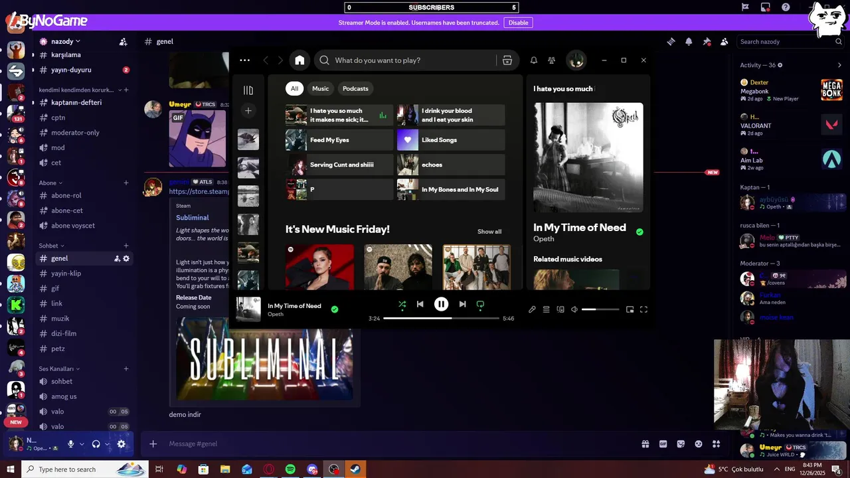Open Liked Songs shortcut
The image size is (850, 478).
pos(451,140)
